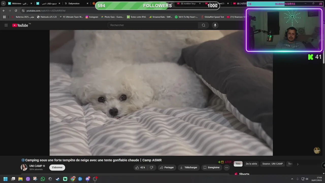The width and height of the screenshot is (325, 183).
Task: Save video with Enregistrer button
Action: 212,167
